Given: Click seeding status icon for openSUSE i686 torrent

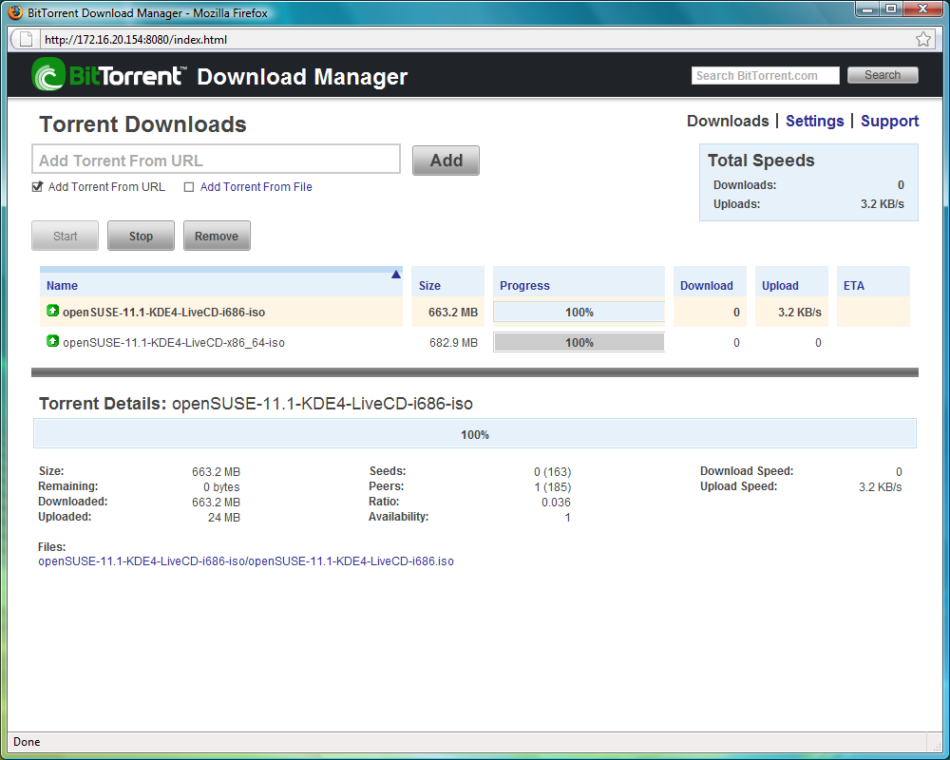Looking at the screenshot, I should pos(52,311).
